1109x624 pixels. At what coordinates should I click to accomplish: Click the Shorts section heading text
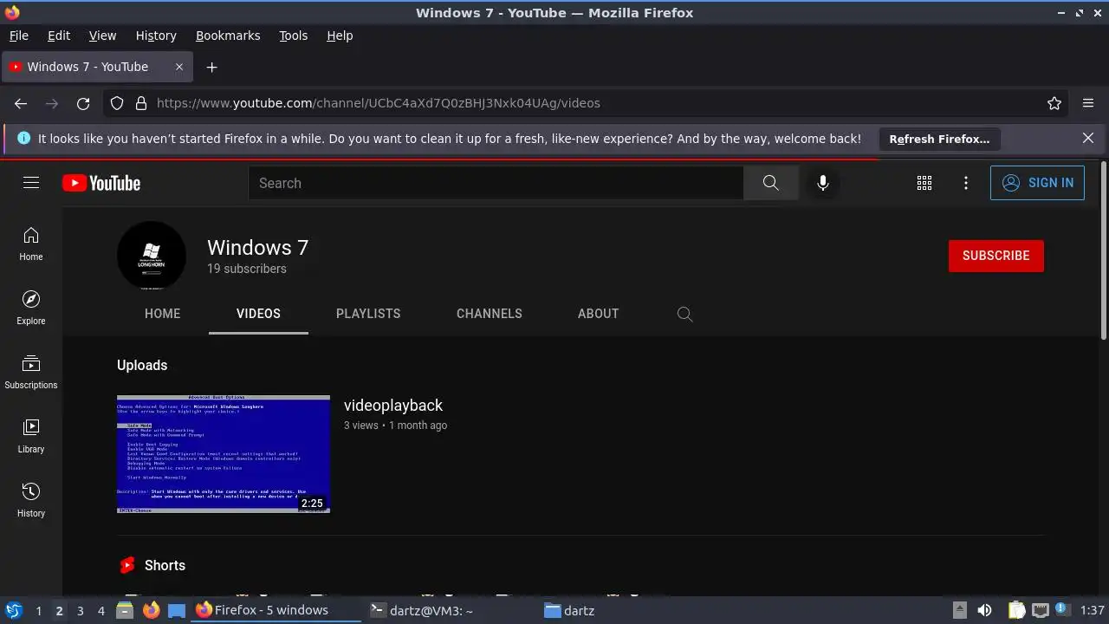point(165,565)
